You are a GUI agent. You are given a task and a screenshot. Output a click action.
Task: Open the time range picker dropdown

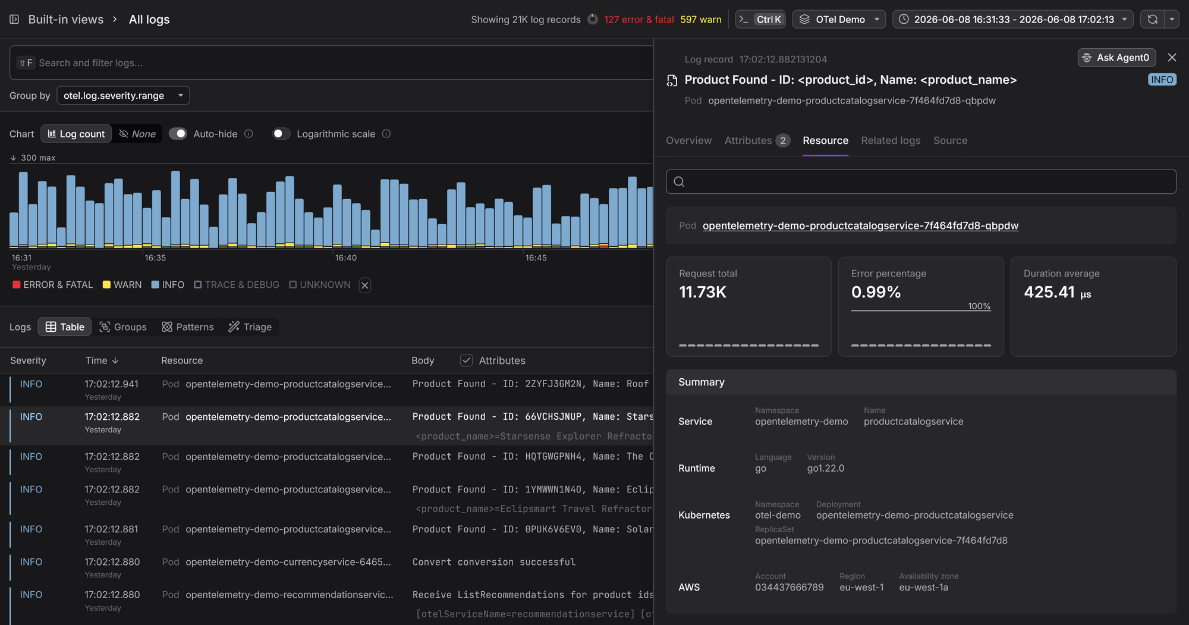tap(1013, 19)
